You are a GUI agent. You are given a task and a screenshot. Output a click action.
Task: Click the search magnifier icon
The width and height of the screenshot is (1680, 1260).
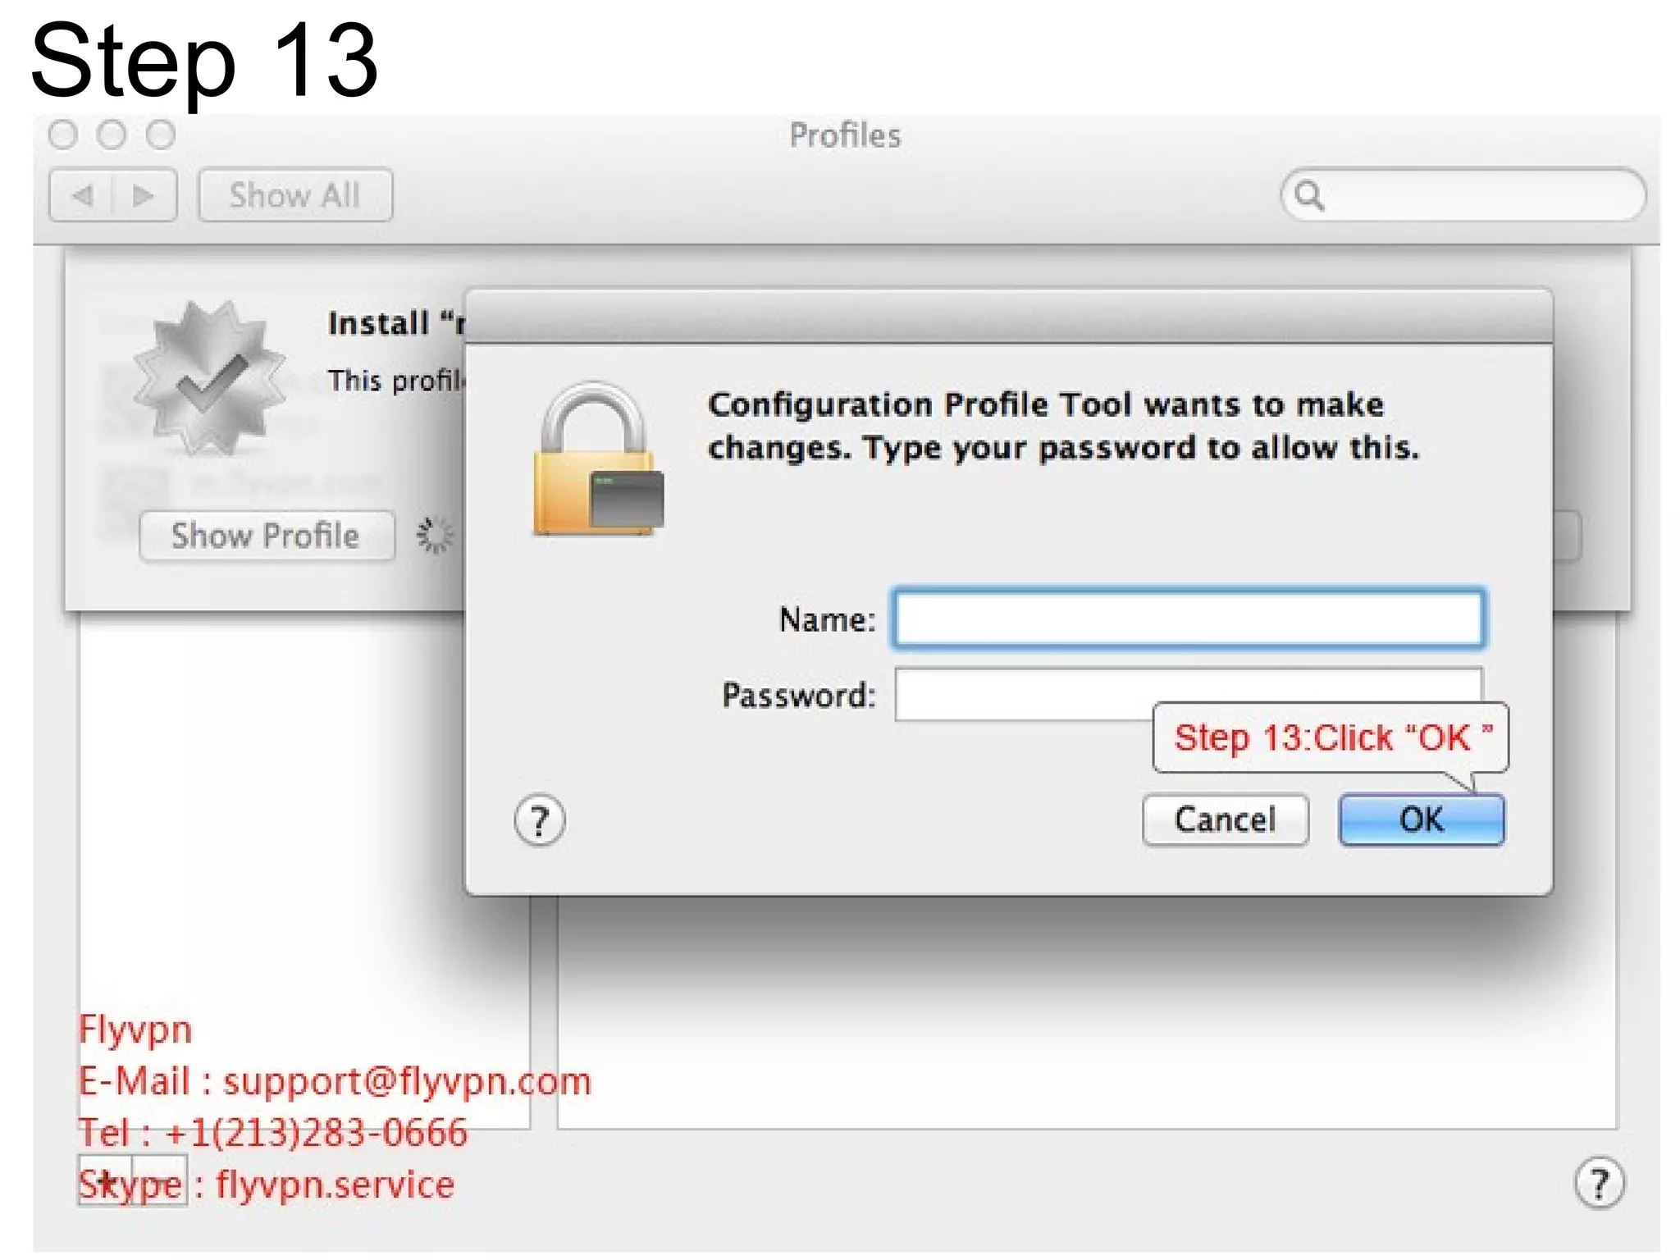click(1308, 195)
